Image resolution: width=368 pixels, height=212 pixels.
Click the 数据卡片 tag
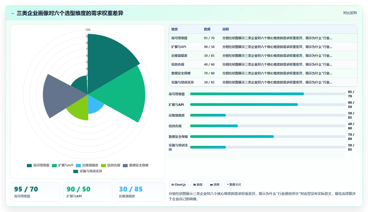pos(234,185)
